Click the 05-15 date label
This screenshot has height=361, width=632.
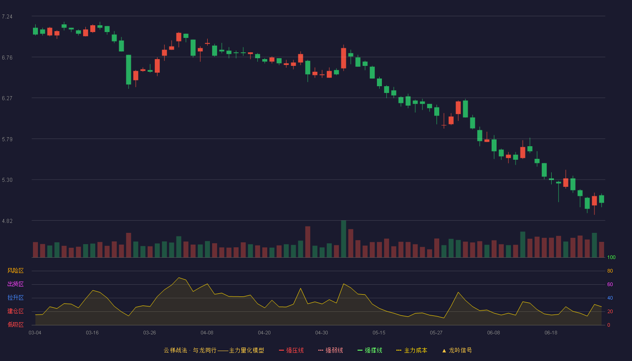tap(379, 333)
